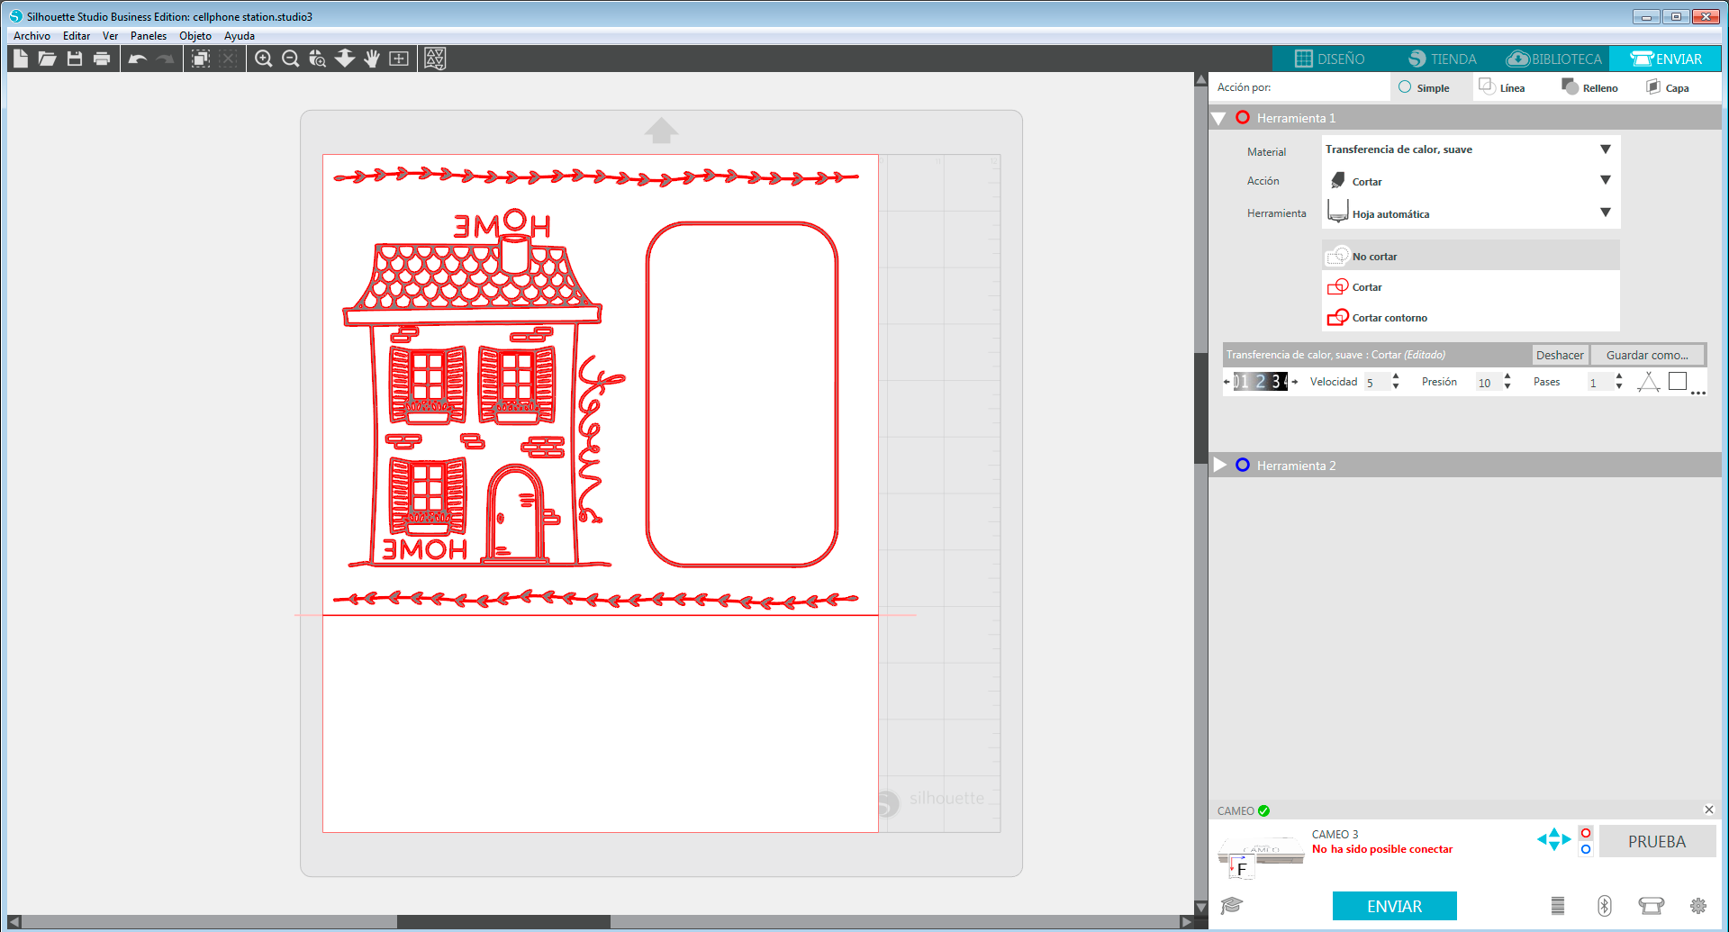This screenshot has height=932, width=1729.
Task: Click the blade position arrows control
Action: [x=1554, y=839]
